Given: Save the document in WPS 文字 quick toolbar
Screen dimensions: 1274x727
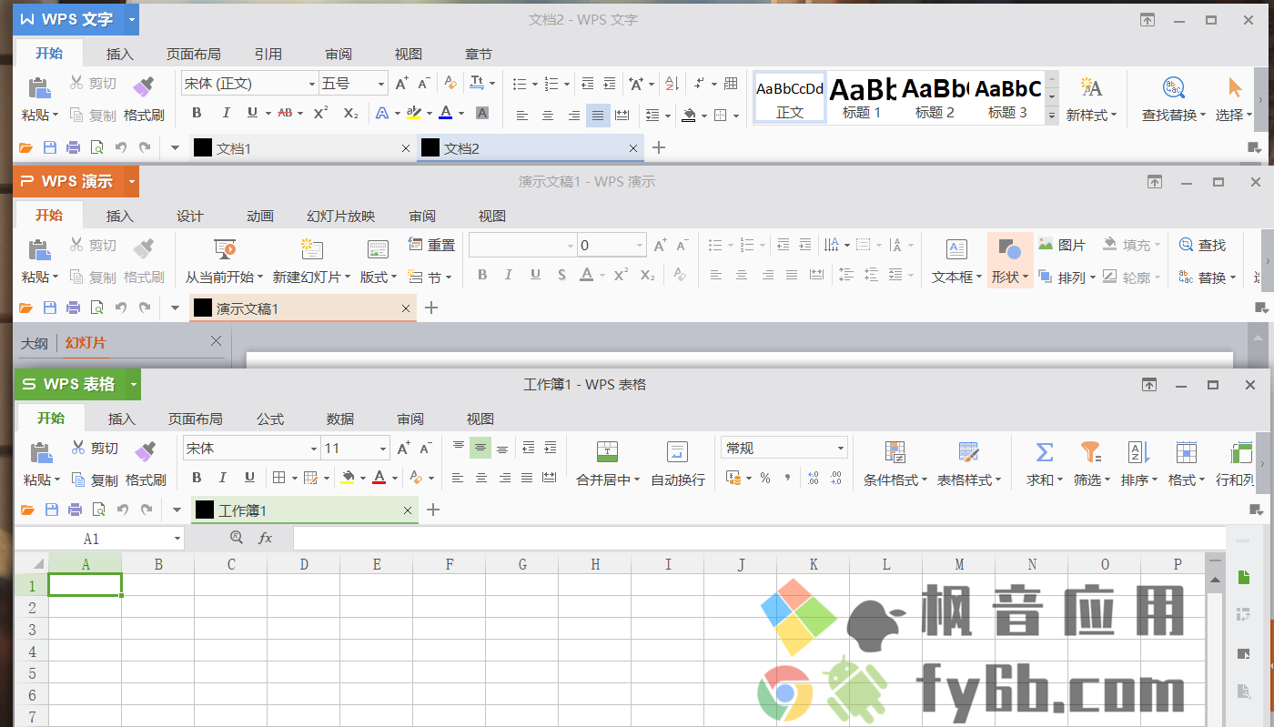Looking at the screenshot, I should (x=50, y=147).
